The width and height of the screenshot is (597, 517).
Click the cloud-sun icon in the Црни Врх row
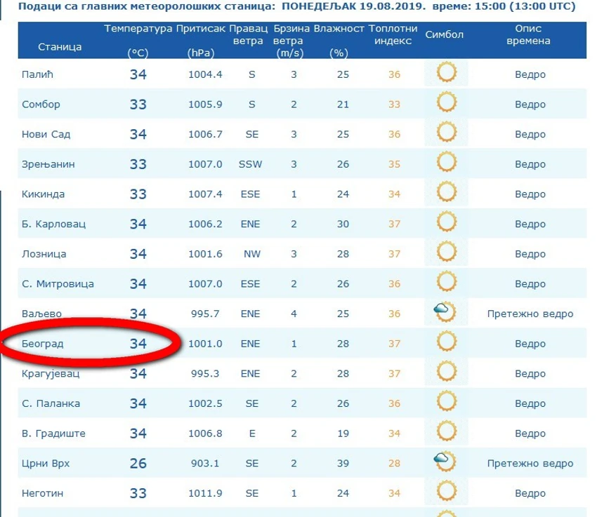pyautogui.click(x=445, y=462)
